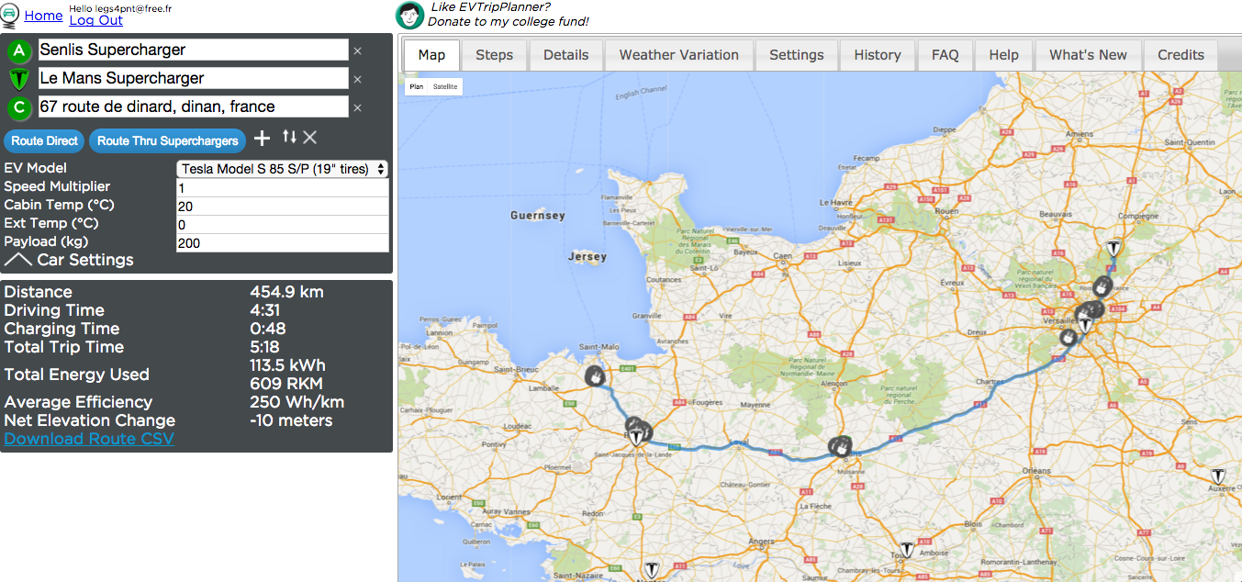Open the Details tab

coord(565,55)
